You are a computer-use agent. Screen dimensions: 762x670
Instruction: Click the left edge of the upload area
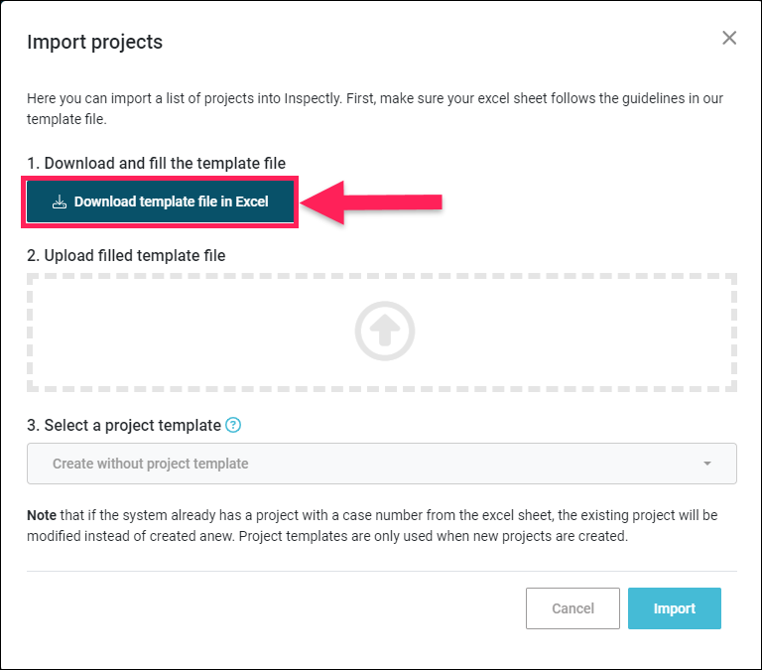30,333
